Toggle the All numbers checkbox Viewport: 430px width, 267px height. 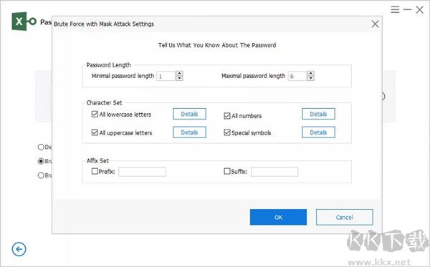pos(227,116)
